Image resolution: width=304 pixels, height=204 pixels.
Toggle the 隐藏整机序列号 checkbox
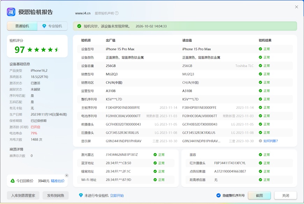click(x=218, y=196)
